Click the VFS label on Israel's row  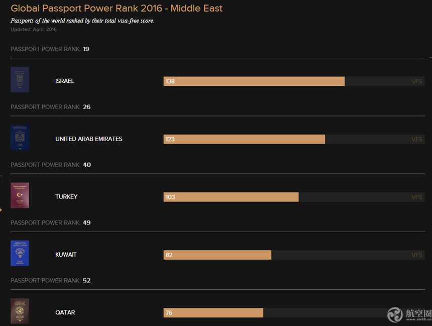point(417,81)
